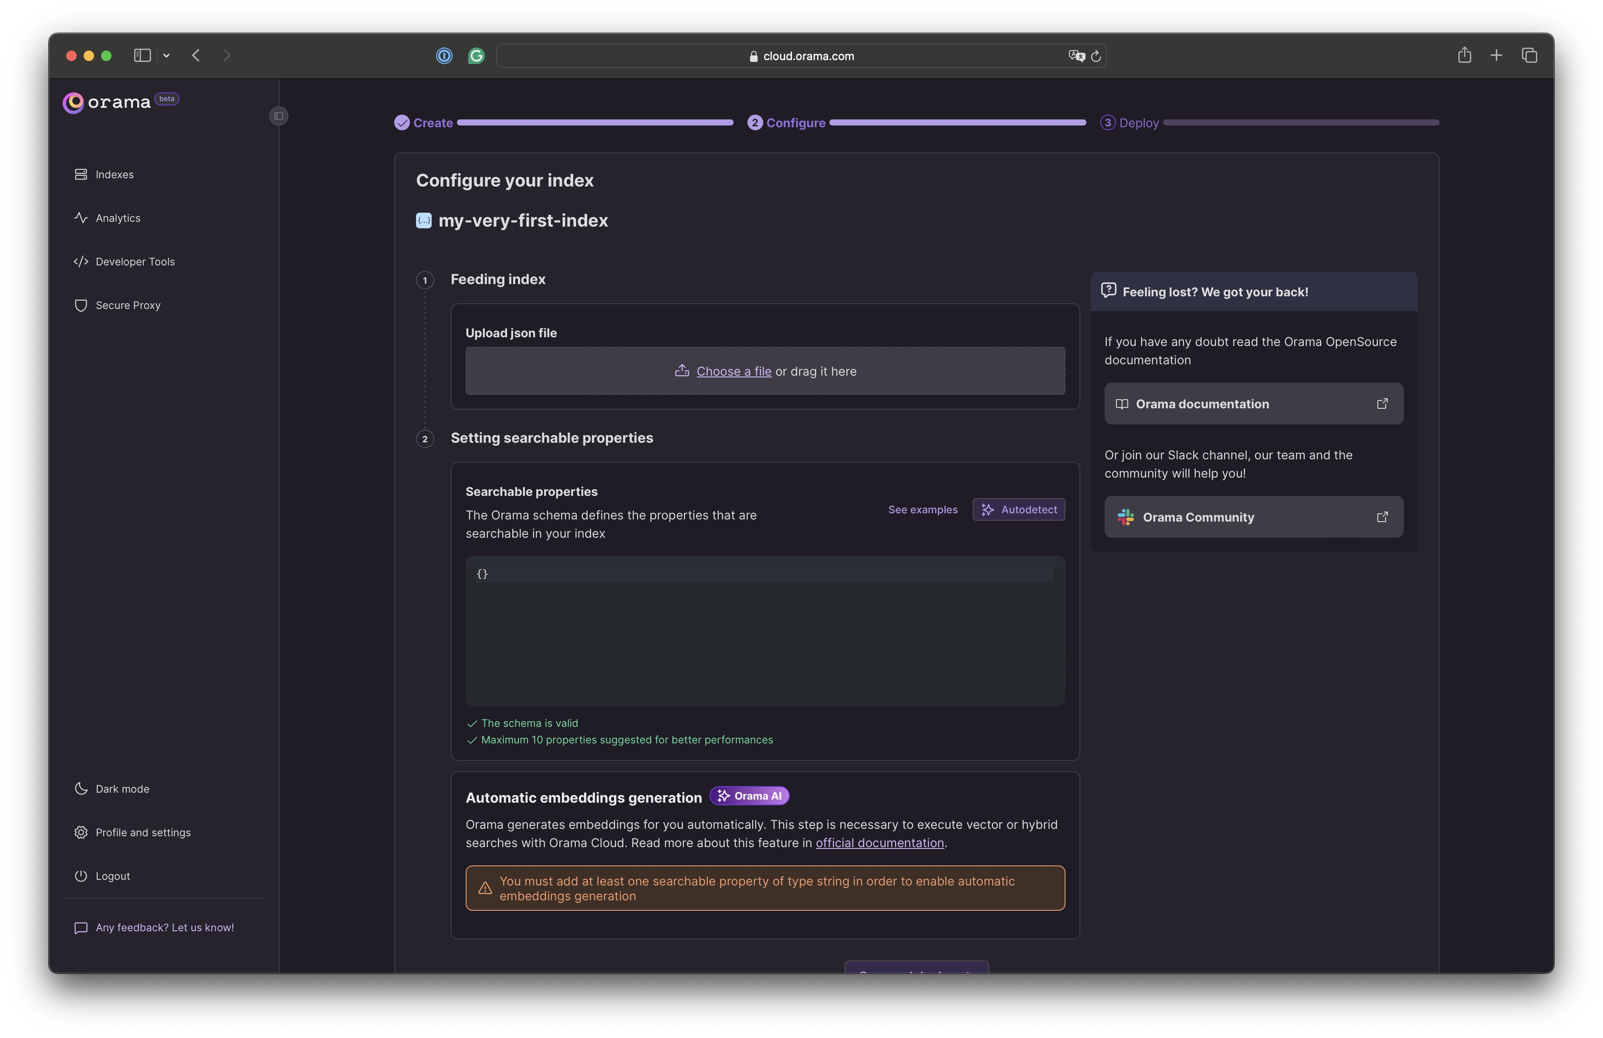
Task: Go to Developer Tools section
Action: (124, 261)
